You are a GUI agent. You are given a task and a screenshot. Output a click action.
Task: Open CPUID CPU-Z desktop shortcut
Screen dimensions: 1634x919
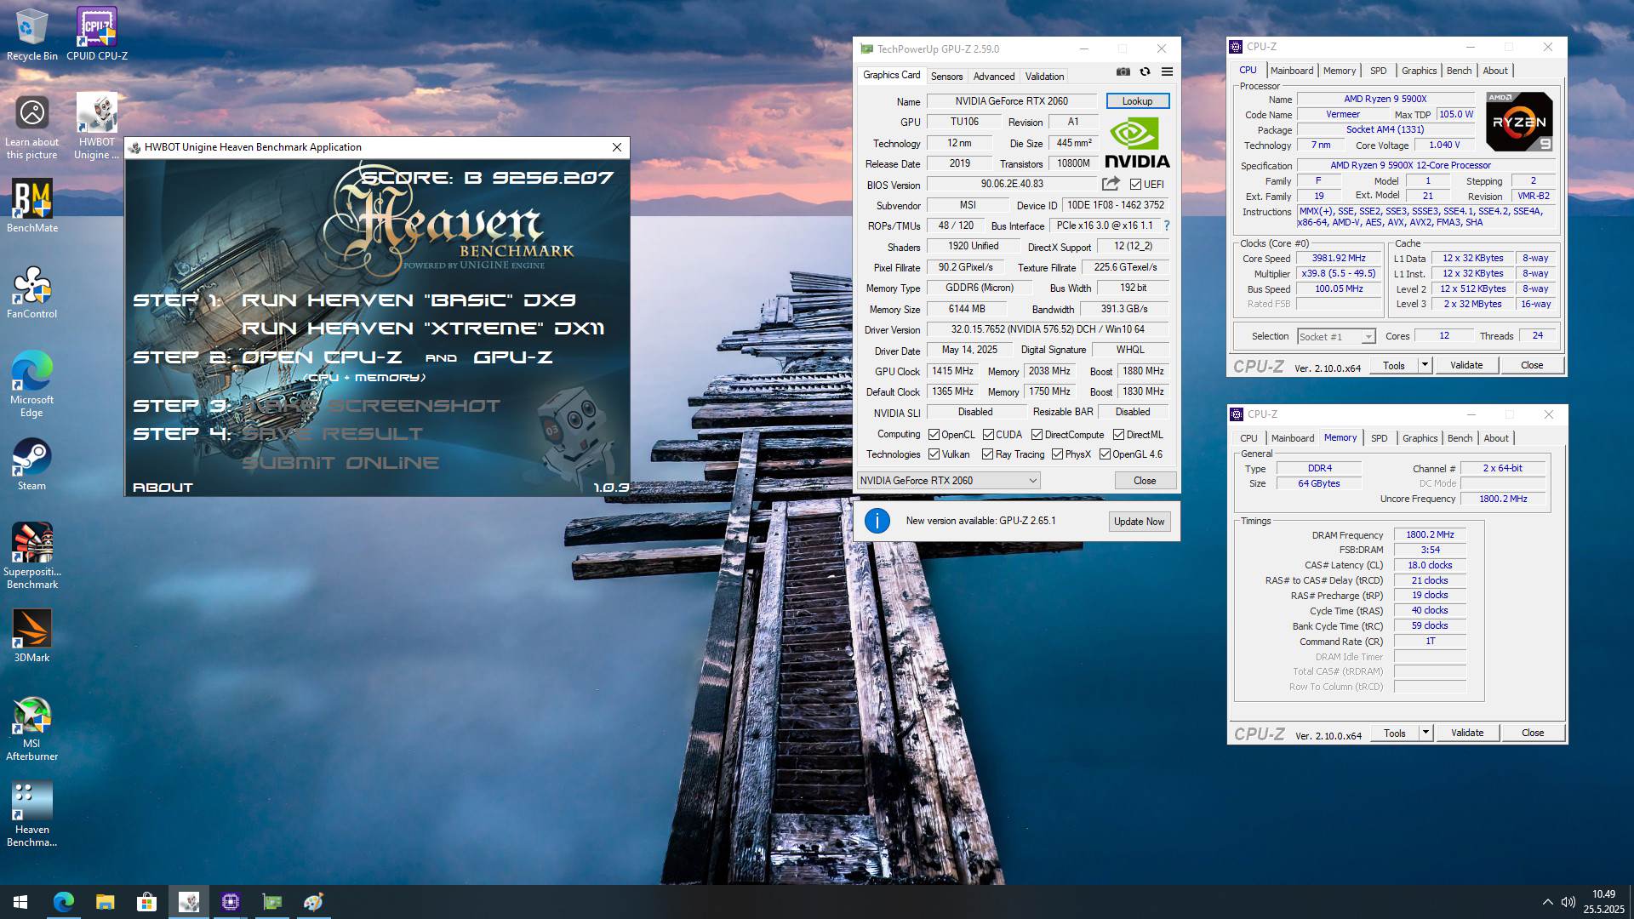click(x=97, y=34)
